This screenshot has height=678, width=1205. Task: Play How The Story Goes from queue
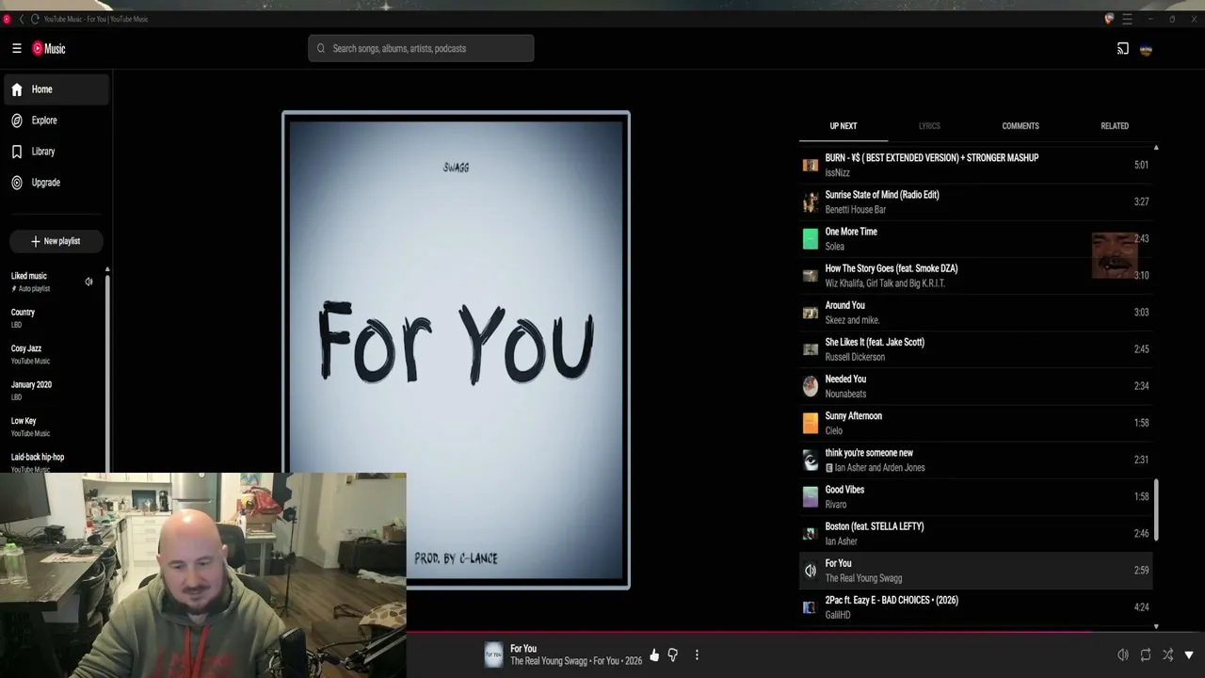(975, 275)
